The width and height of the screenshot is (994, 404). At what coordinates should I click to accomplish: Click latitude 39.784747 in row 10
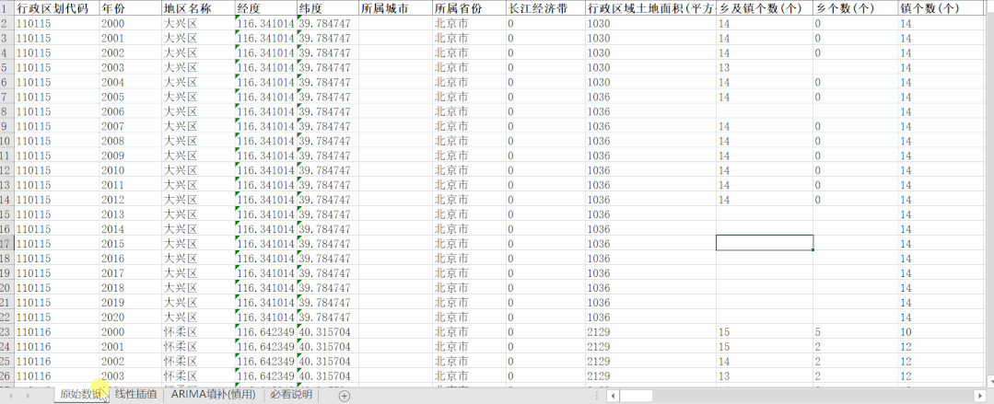point(327,141)
